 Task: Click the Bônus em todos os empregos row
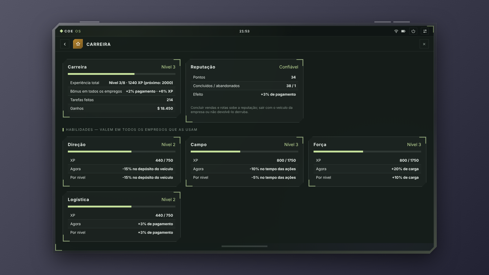[122, 91]
